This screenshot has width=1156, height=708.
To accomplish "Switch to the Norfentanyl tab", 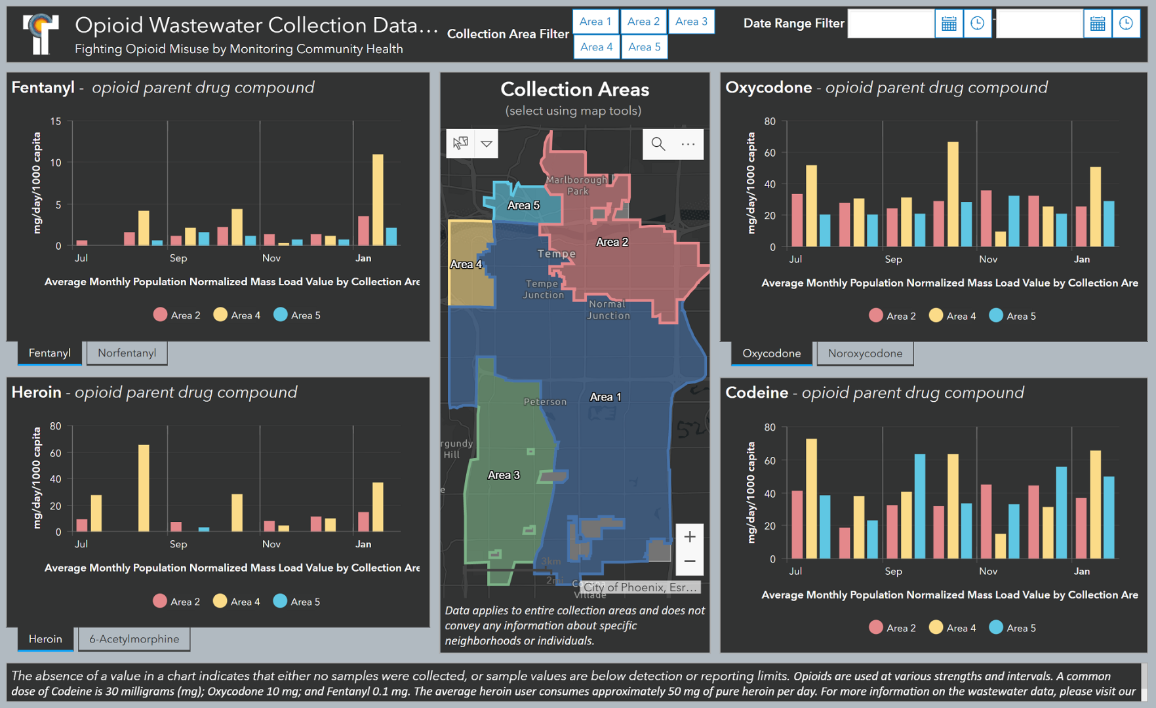I will (127, 353).
